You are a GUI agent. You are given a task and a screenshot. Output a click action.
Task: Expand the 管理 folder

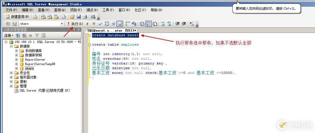[x=11, y=86]
